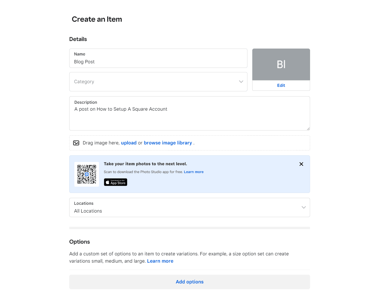Image resolution: width=376 pixels, height=294 pixels.
Task: Click the Photo Studio QR code
Action: click(87, 174)
